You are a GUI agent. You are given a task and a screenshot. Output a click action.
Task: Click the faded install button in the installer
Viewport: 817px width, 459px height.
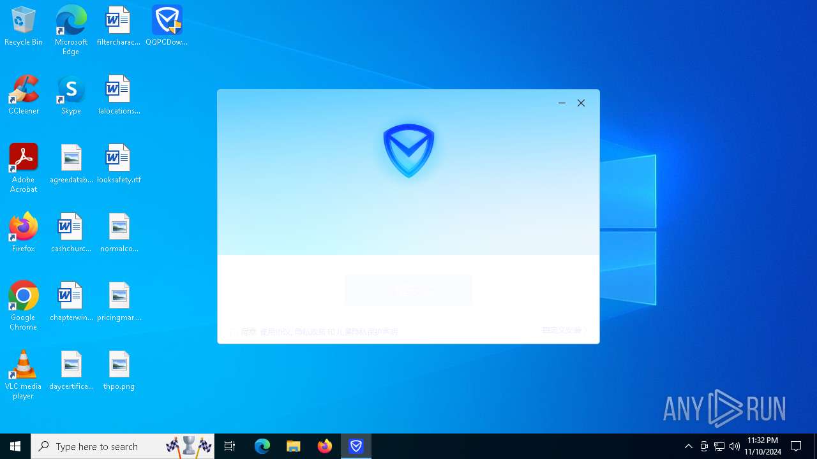(x=408, y=290)
